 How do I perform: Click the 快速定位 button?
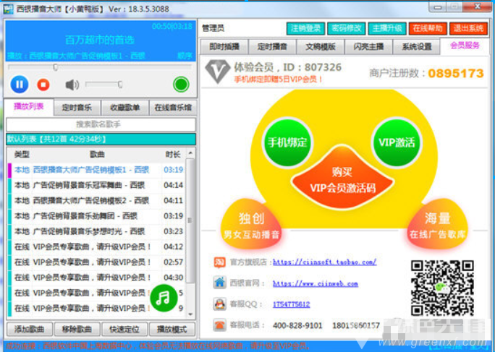(x=124, y=330)
